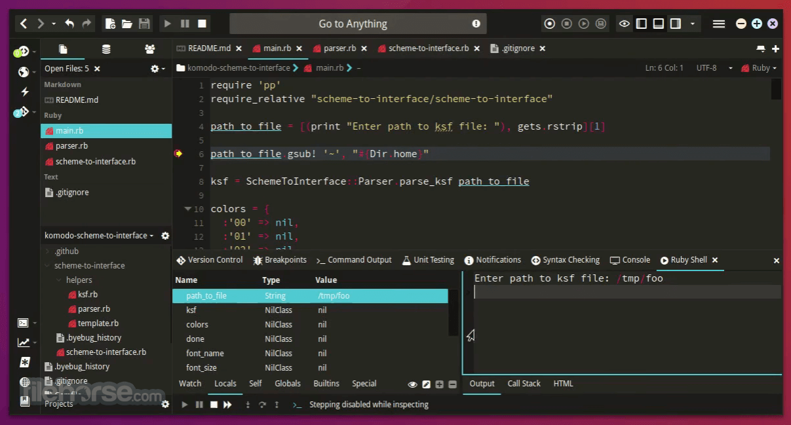Click the lightning bolt sidebar icon
The width and height of the screenshot is (791, 425).
[25, 92]
